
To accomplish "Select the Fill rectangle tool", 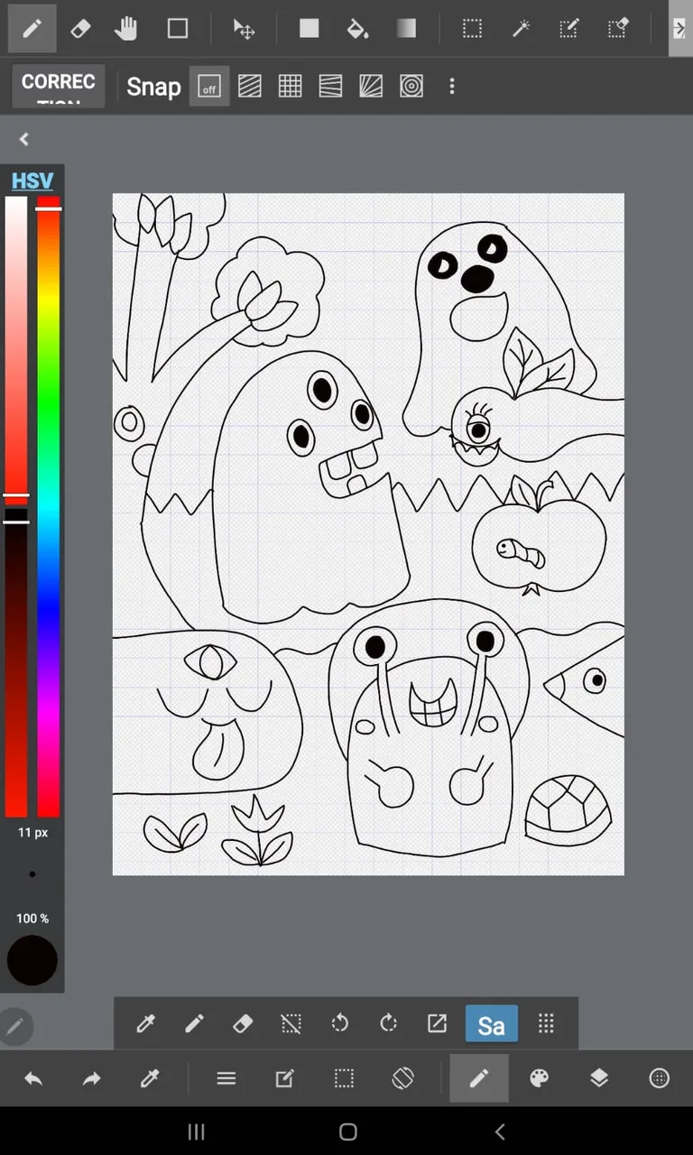I will pyautogui.click(x=310, y=29).
